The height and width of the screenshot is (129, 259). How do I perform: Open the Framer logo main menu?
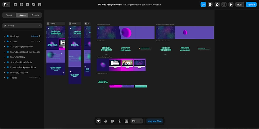(6, 5)
